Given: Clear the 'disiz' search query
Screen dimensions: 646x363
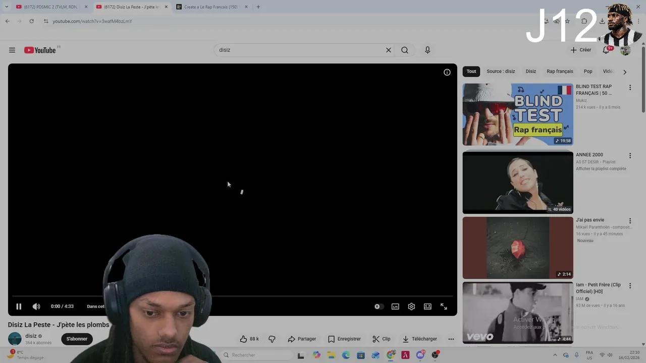Looking at the screenshot, I should 389,50.
